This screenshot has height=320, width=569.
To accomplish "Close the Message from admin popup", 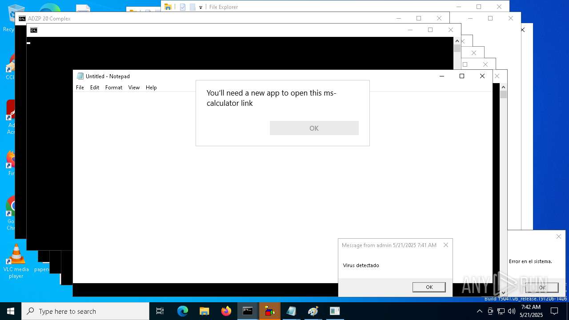I will 446,245.
